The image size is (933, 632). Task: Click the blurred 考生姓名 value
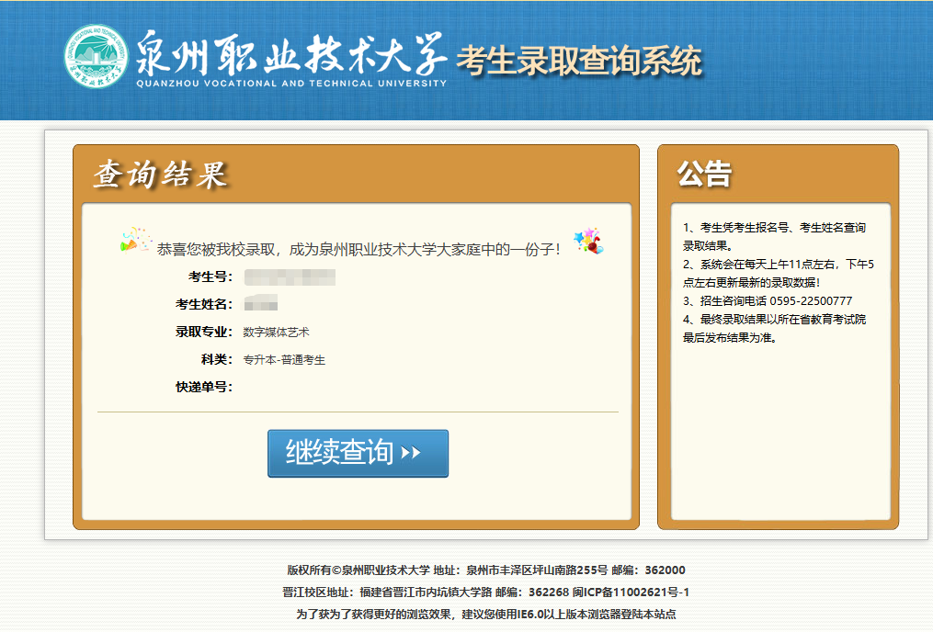(x=261, y=302)
